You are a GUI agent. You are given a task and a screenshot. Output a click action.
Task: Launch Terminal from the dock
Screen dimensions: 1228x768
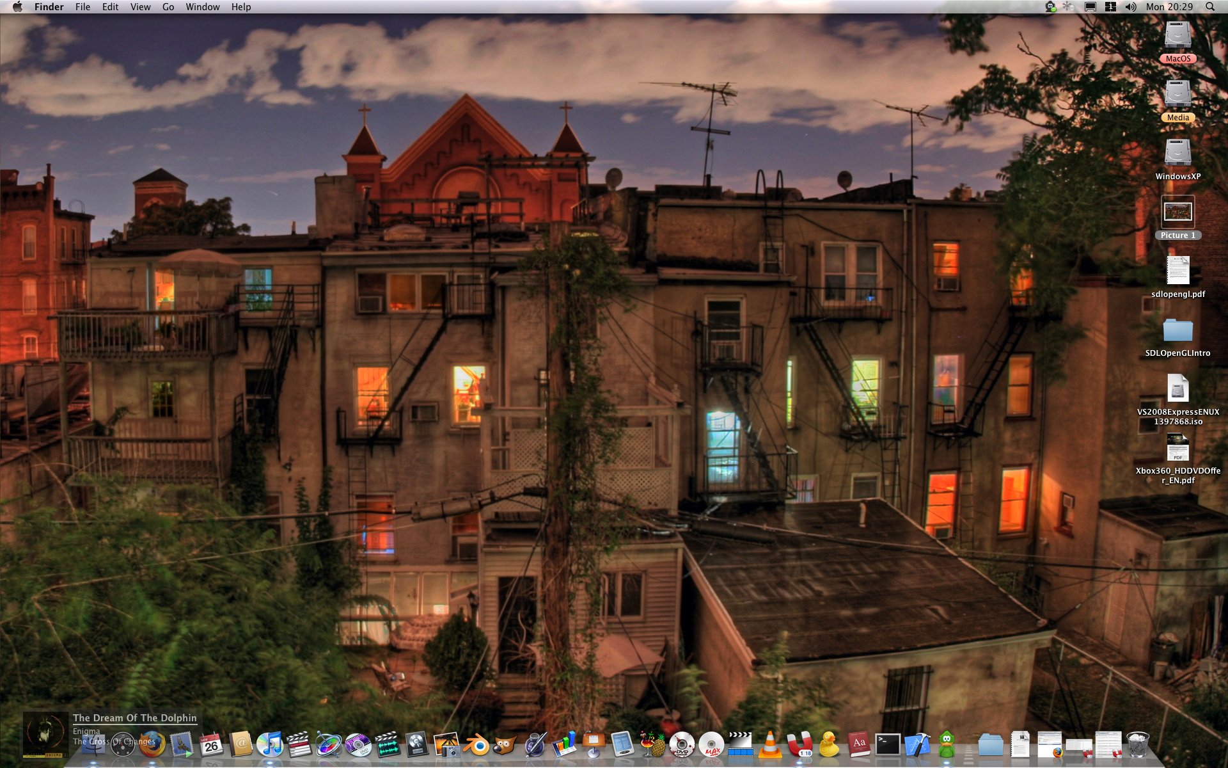click(888, 744)
